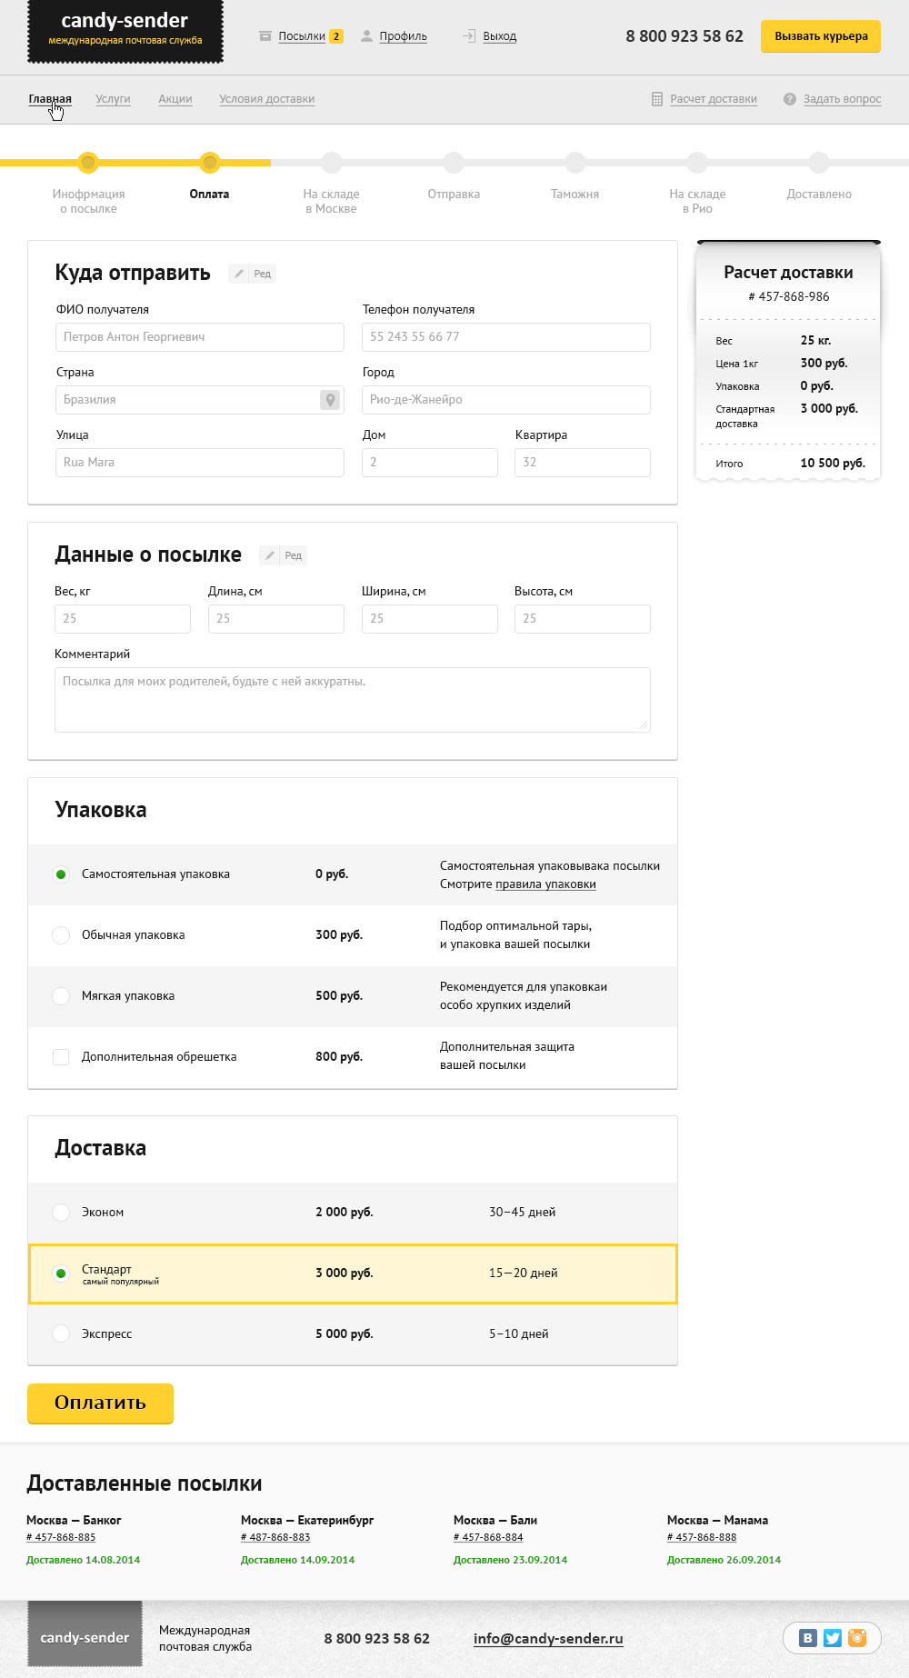The height and width of the screenshot is (1678, 909).
Task: Open country picker via the map pin
Action: coord(330,400)
